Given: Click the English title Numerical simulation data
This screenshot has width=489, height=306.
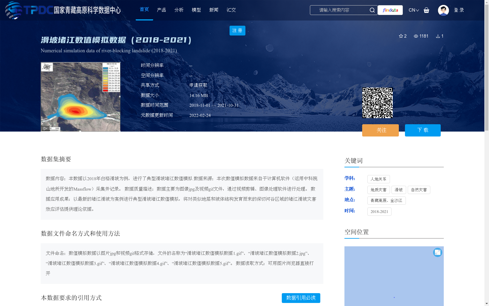Looking at the screenshot, I should 109,51.
